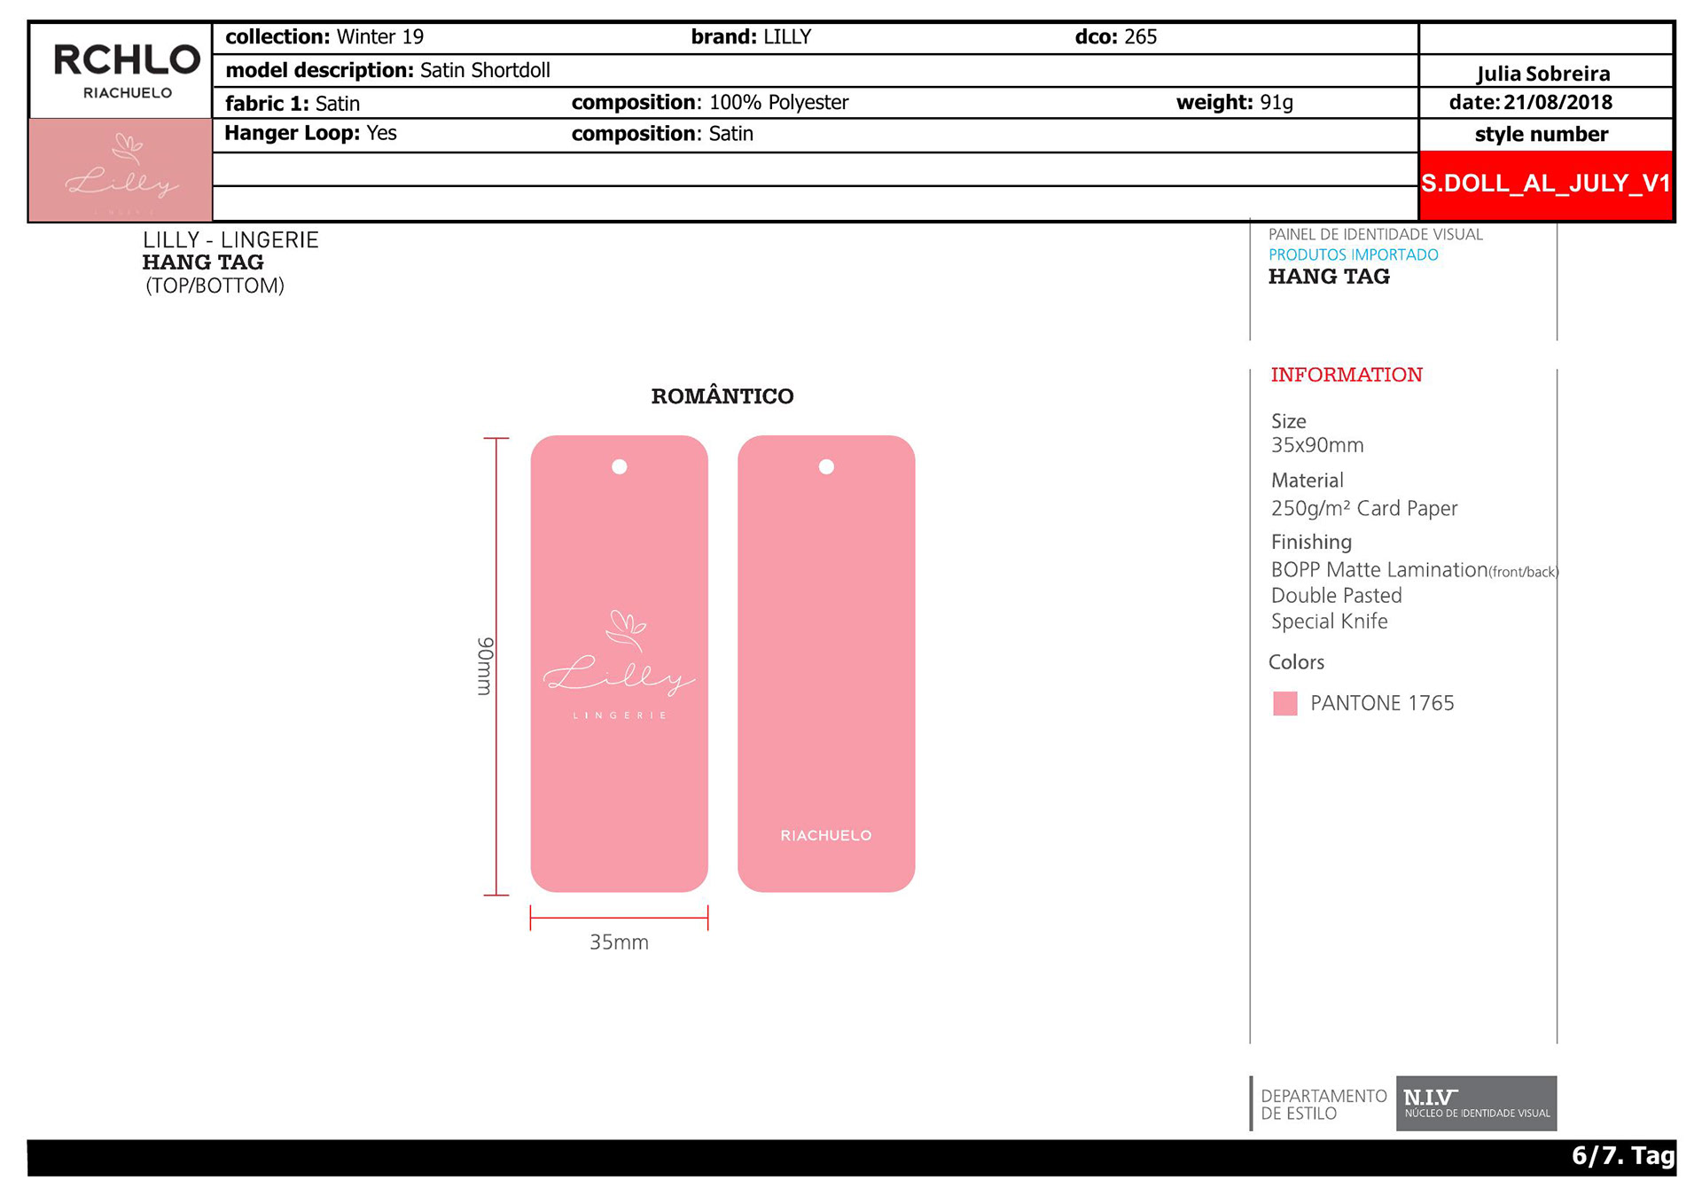Image resolution: width=1702 pixels, height=1204 pixels.
Task: Click the date 21/08/2018 cell
Action: point(1530,102)
